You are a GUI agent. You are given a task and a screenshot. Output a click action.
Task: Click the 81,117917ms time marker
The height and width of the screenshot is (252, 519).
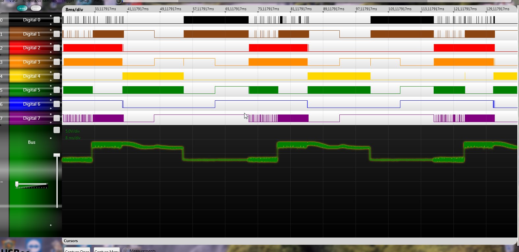(301, 9)
